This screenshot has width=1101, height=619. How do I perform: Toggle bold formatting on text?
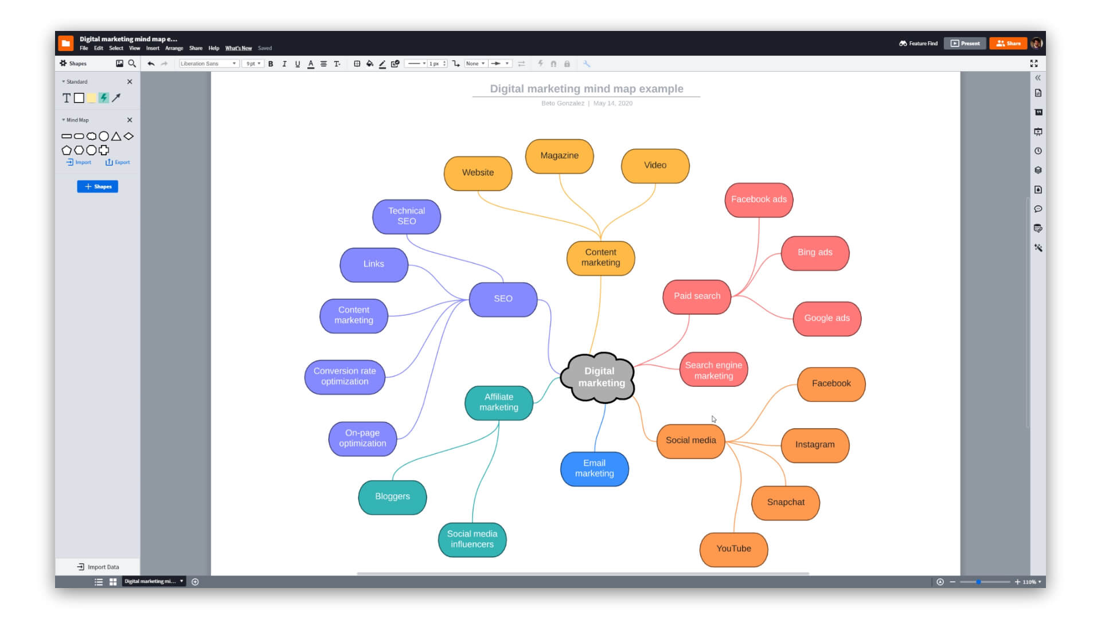(x=271, y=64)
